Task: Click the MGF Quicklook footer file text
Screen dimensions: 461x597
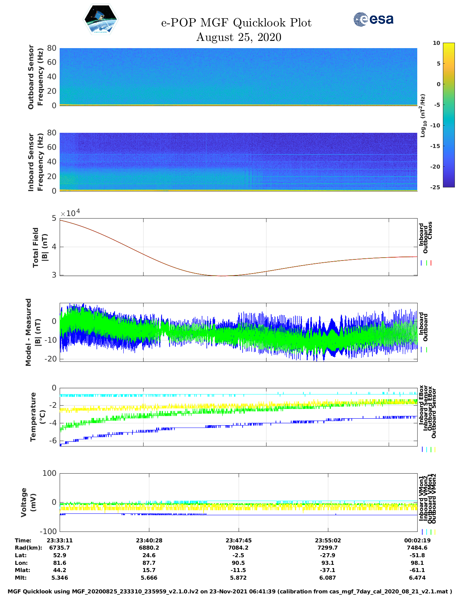Action: click(230, 592)
